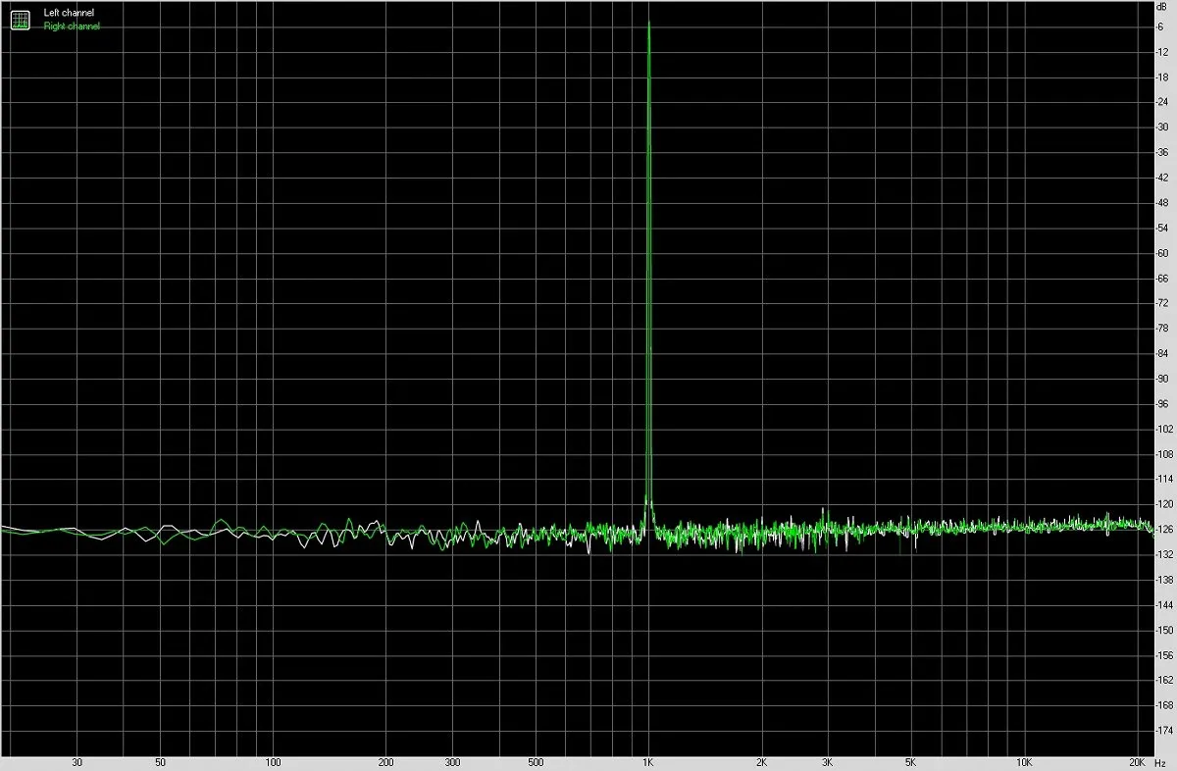This screenshot has height=771, width=1177.
Task: Click the 10K frequency axis label
Action: (x=1024, y=762)
